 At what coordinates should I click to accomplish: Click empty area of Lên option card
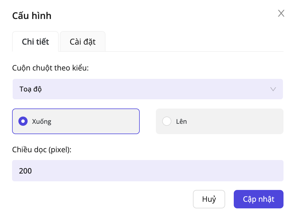(x=236, y=121)
